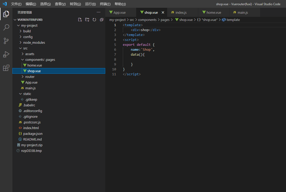Open the 帮助(H) menu
Viewport: 286px width, 192px height.
[120, 4]
